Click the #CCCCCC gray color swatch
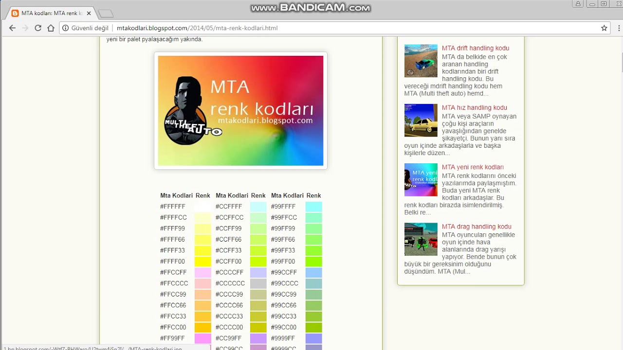Image resolution: width=623 pixels, height=350 pixels. point(258,283)
